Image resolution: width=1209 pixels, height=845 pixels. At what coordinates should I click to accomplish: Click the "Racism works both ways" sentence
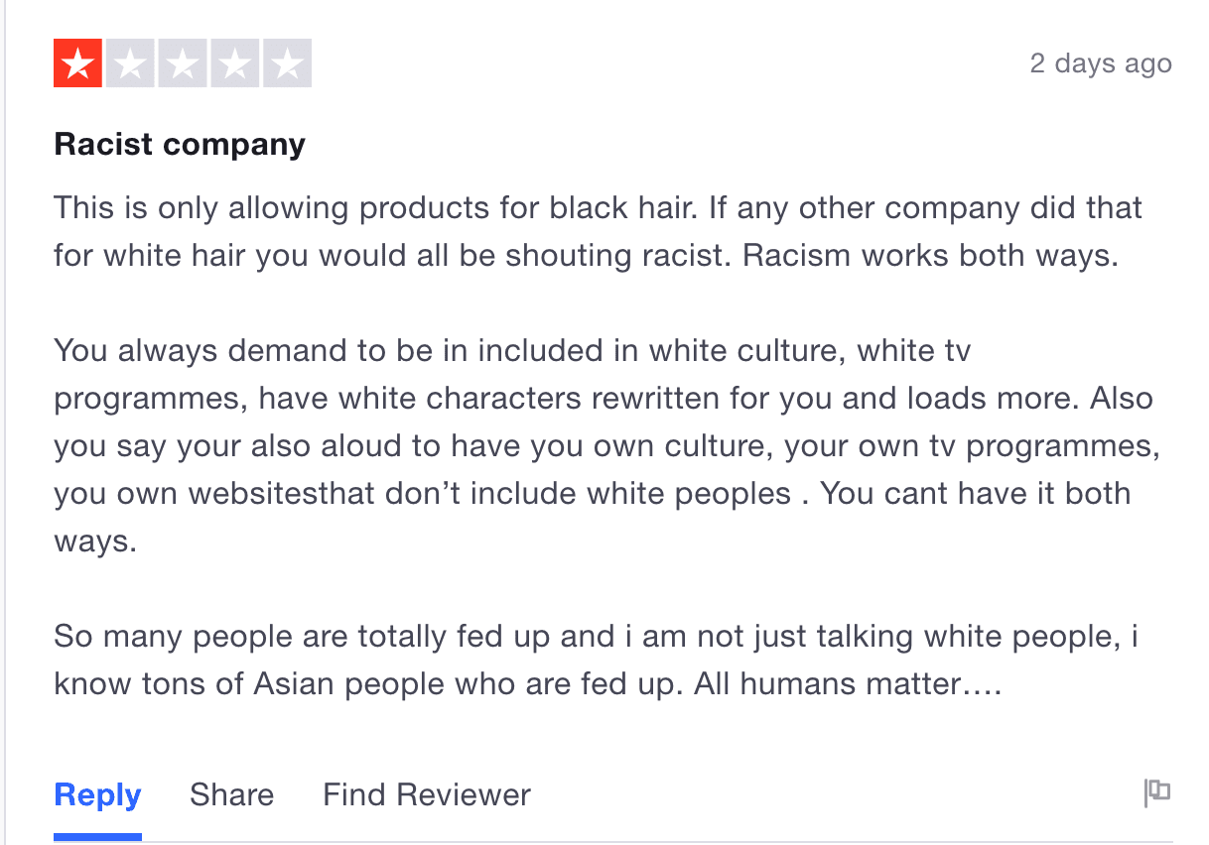(931, 255)
